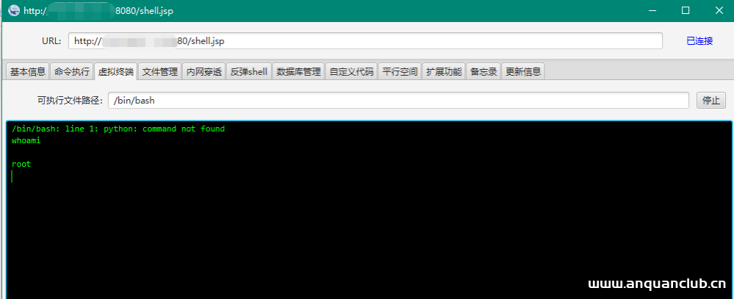Click the app icon in title bar
The height and width of the screenshot is (299, 734).
(x=12, y=11)
